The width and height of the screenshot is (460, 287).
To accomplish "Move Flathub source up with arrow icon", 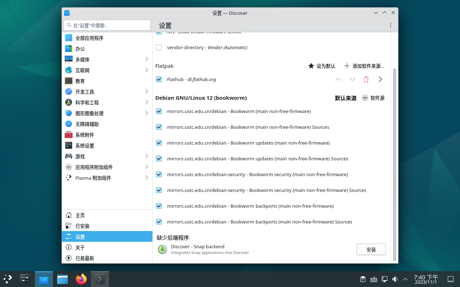I will [338, 79].
